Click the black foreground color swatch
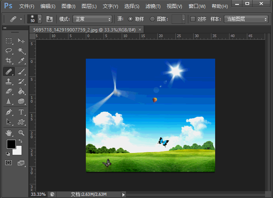 pyautogui.click(x=11, y=144)
